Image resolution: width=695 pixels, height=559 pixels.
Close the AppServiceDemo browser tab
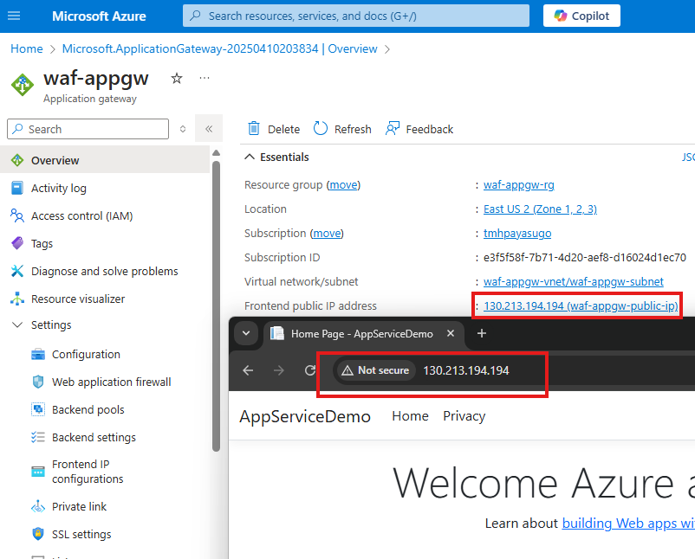point(451,333)
